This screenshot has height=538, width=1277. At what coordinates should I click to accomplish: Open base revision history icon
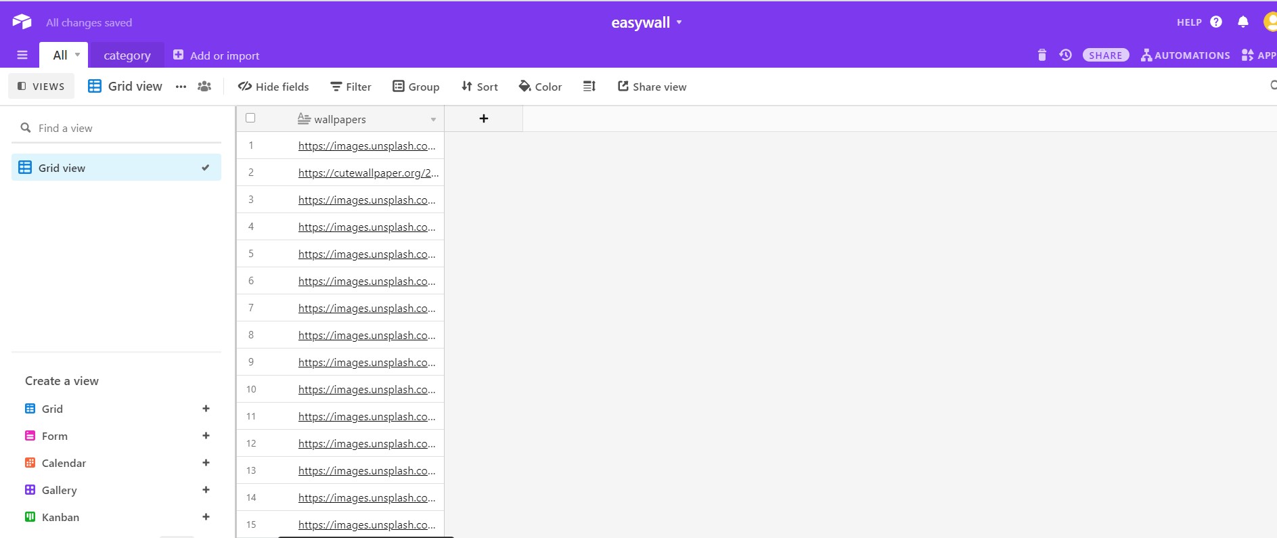[1066, 55]
